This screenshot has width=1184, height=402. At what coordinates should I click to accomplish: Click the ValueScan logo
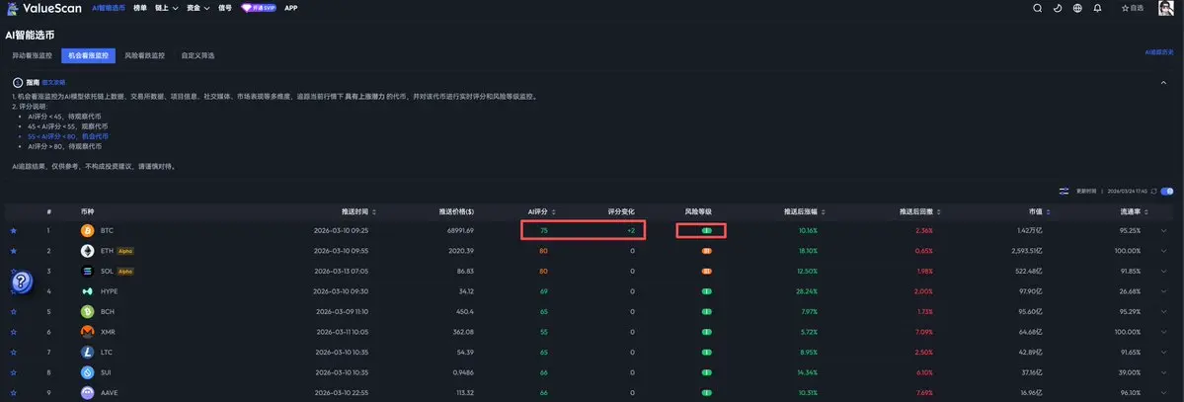pyautogui.click(x=44, y=8)
